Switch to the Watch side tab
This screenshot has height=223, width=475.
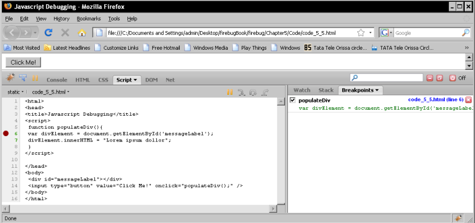302,90
